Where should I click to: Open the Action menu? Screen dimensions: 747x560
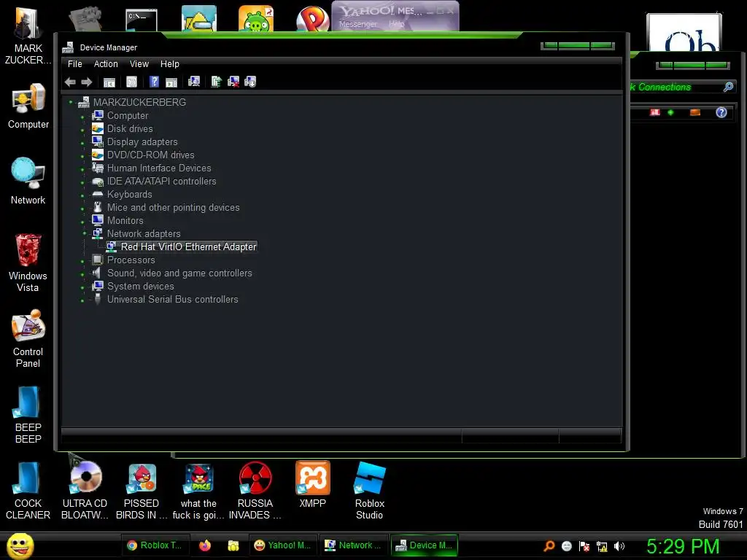(x=106, y=64)
